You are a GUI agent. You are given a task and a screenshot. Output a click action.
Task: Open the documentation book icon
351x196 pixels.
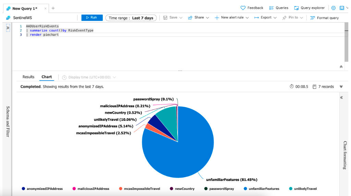[x=342, y=8]
